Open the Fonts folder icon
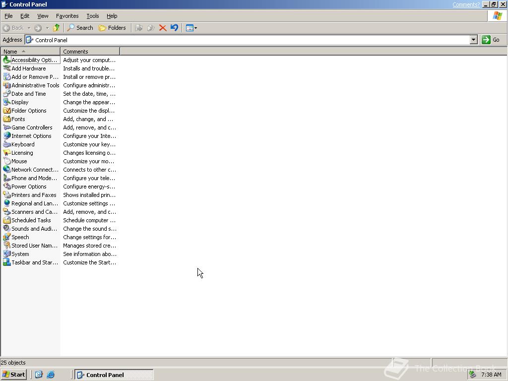Viewport: 508px width, 381px height. 6,119
